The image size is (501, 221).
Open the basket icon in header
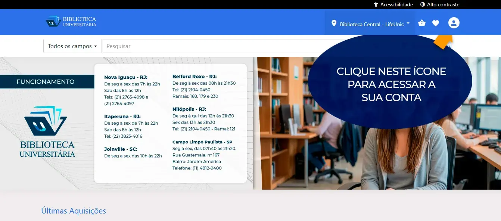[x=422, y=23]
